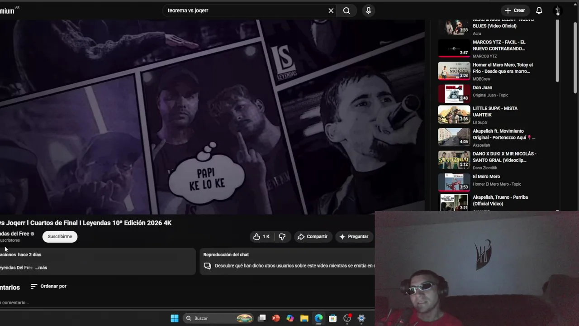Launch PowerPoint from the taskbar
The height and width of the screenshot is (326, 579).
click(x=276, y=318)
